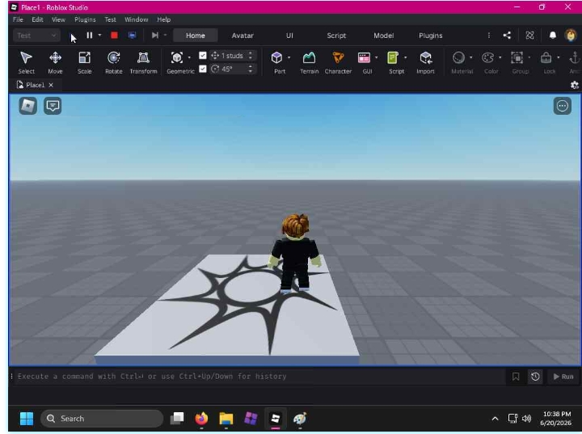The image size is (582, 434).
Task: Open the File menu
Action: (18, 19)
